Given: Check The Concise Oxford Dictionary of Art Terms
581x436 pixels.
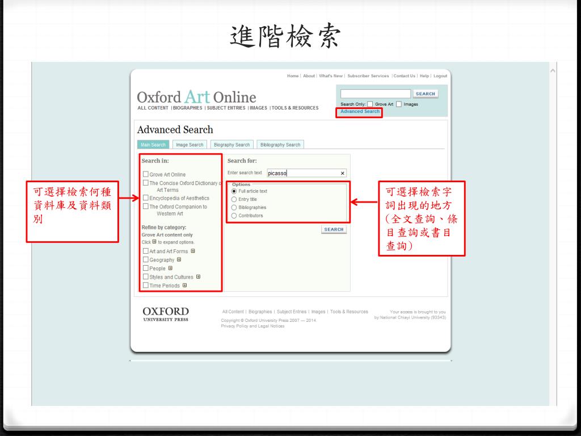Looking at the screenshot, I should pos(146,183).
